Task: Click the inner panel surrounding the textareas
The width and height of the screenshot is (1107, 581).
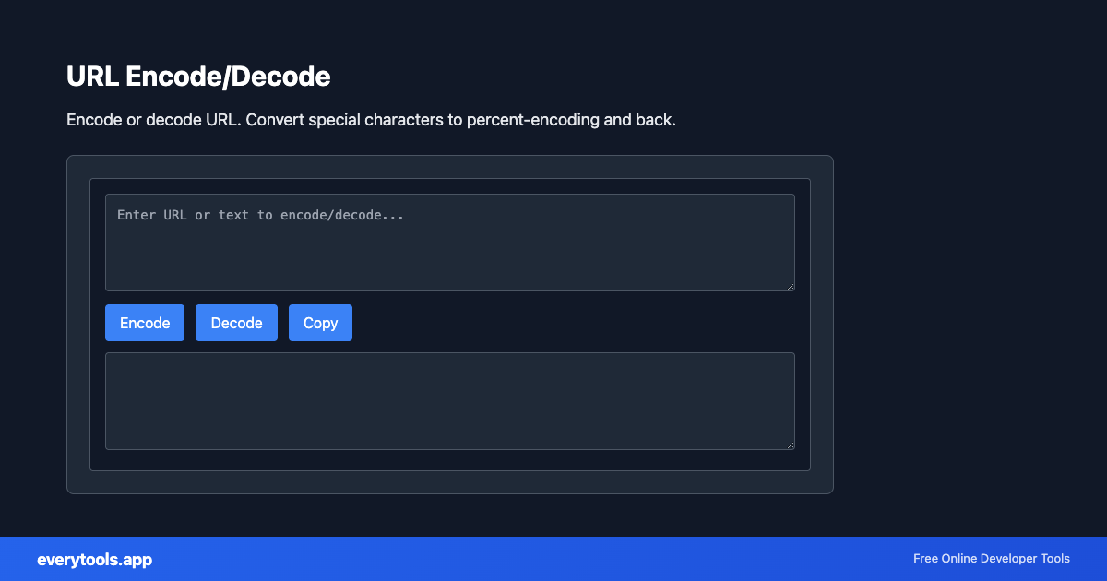Action: (x=450, y=184)
